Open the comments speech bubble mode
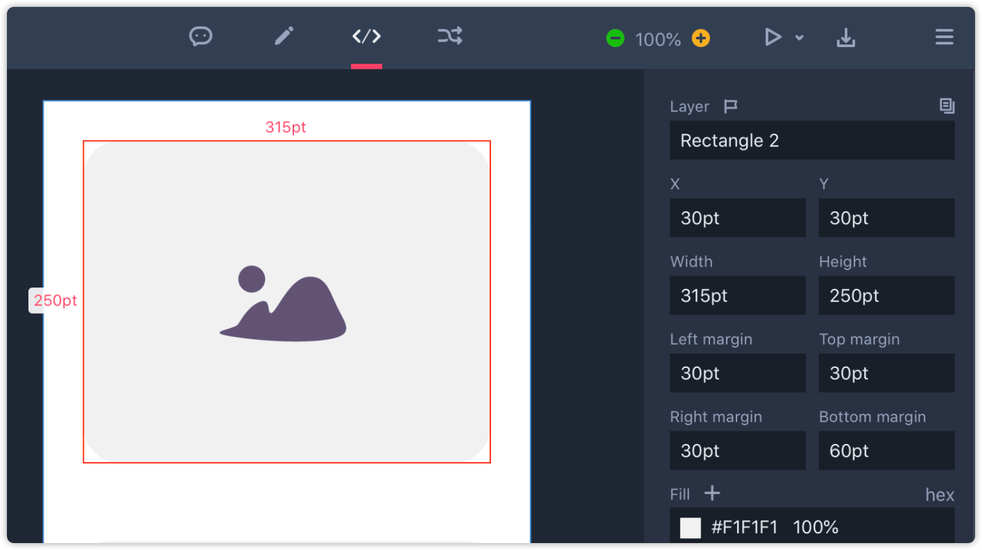This screenshot has height=550, width=982. click(x=200, y=36)
